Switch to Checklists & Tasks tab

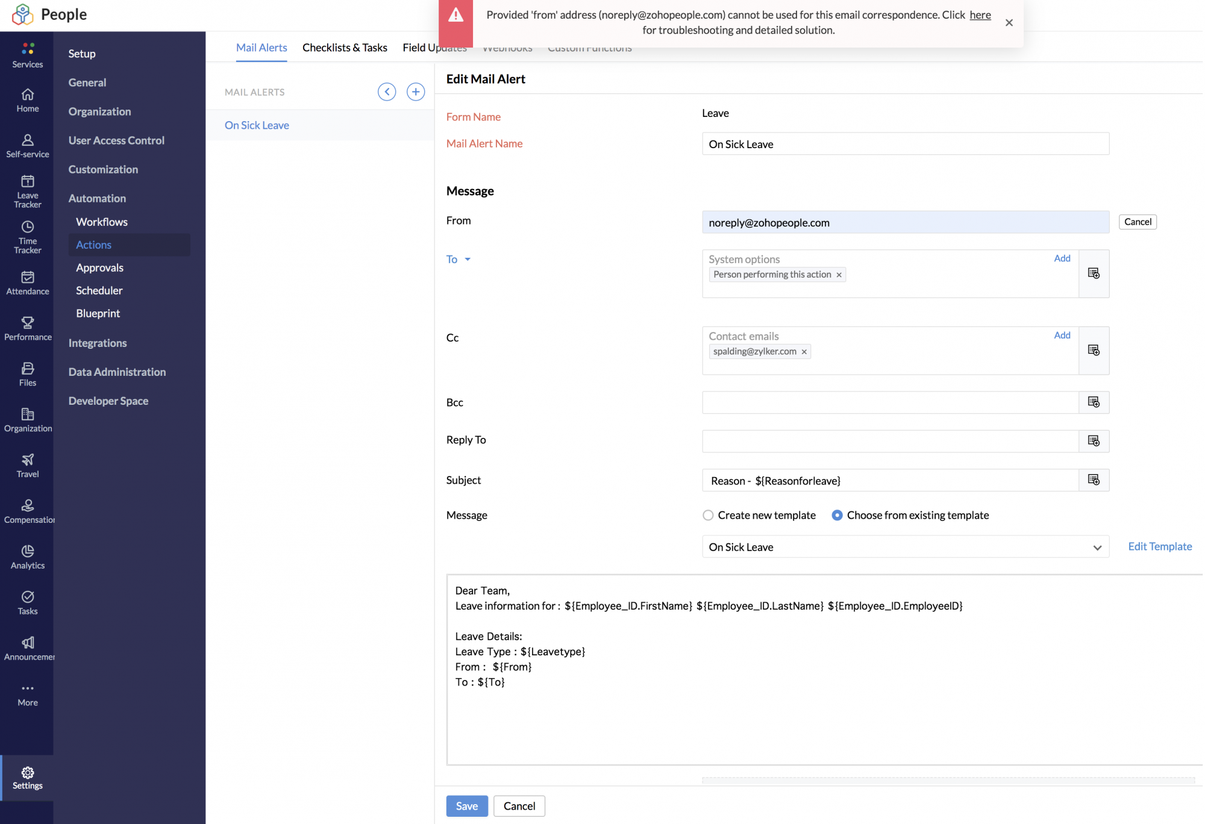point(345,48)
